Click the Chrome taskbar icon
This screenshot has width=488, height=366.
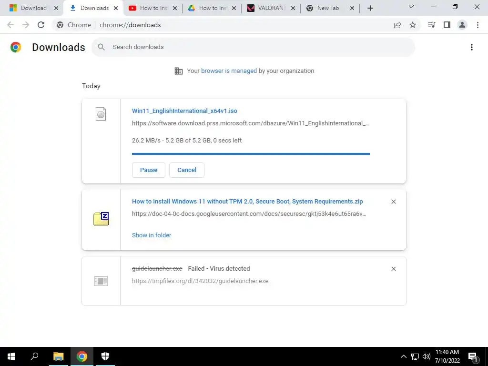click(x=82, y=356)
